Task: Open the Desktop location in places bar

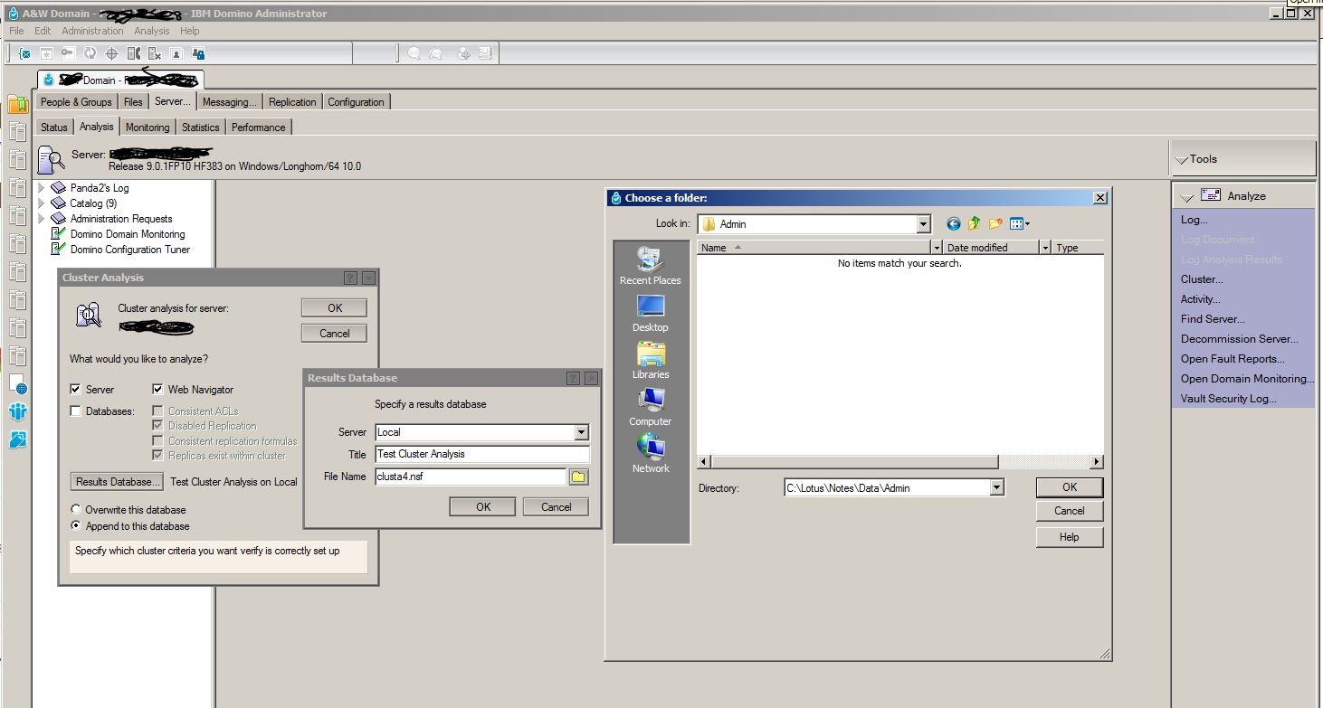Action: click(651, 313)
